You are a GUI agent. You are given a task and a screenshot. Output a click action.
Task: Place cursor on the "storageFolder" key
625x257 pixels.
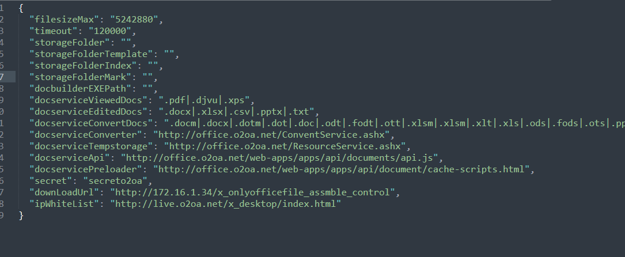pos(70,43)
